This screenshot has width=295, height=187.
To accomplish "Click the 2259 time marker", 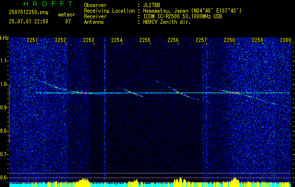I will (x=257, y=40).
